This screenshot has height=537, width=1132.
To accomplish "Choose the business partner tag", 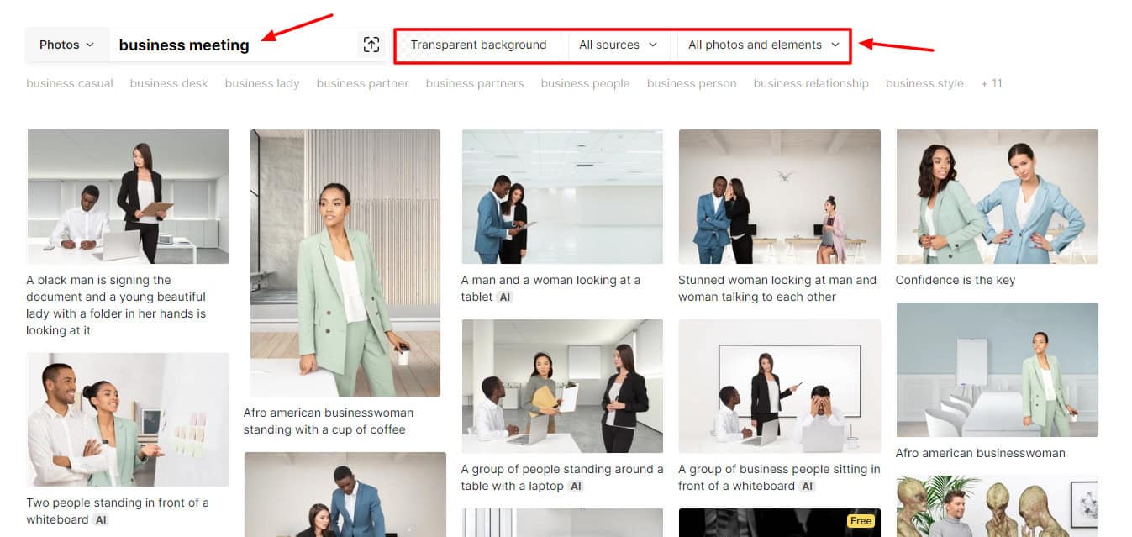I will tap(362, 83).
